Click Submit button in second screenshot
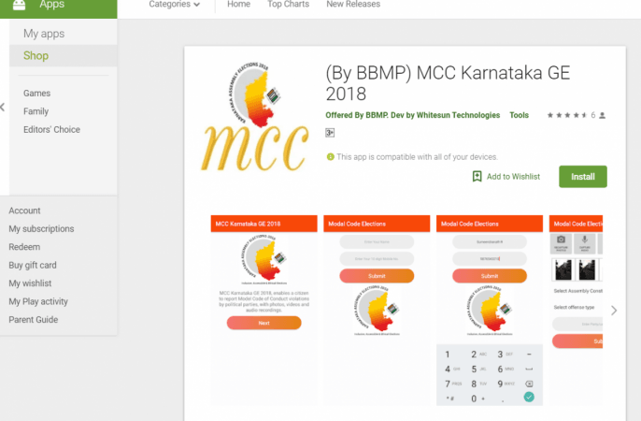 377,276
